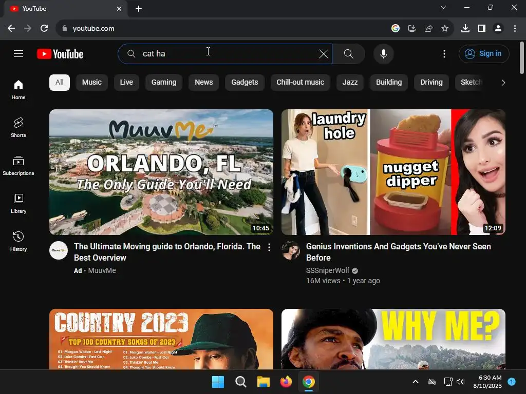Open the Country 2023 video thumbnail
This screenshot has width=526, height=394.
(x=161, y=339)
